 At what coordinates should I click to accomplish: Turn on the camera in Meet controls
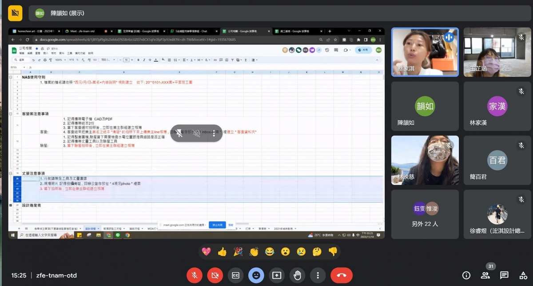pos(215,275)
